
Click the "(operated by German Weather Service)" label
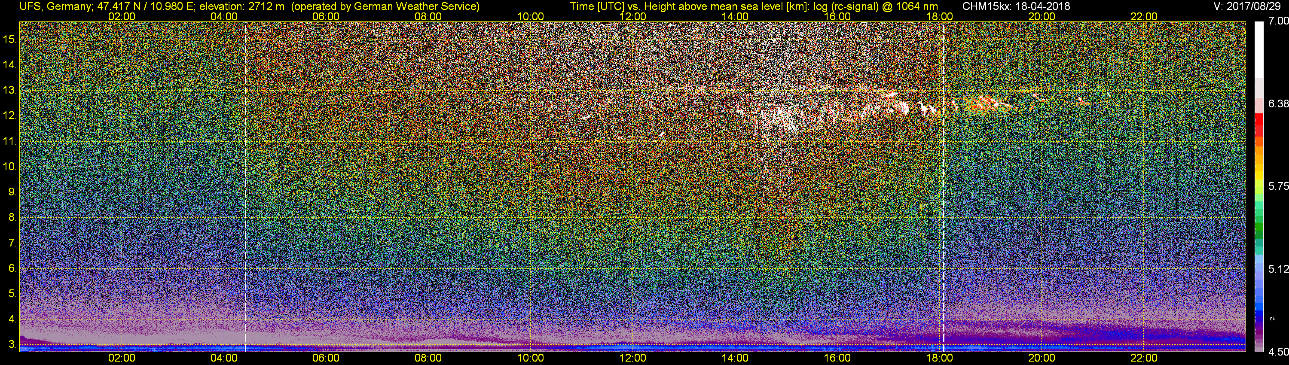[x=385, y=6]
